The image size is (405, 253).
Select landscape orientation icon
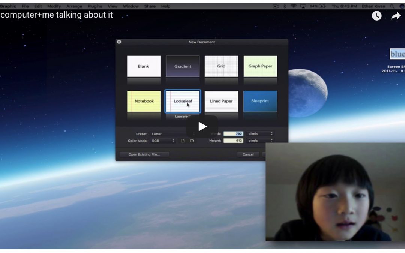pyautogui.click(x=192, y=141)
